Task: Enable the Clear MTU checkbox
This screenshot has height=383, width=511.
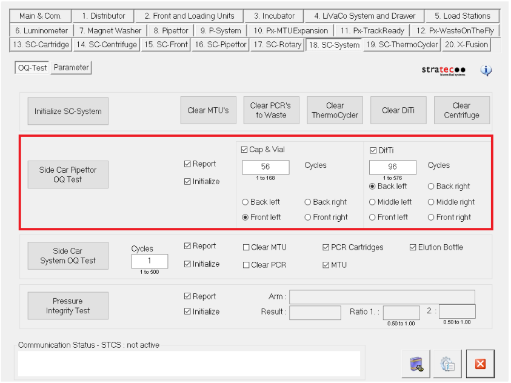Action: click(246, 247)
